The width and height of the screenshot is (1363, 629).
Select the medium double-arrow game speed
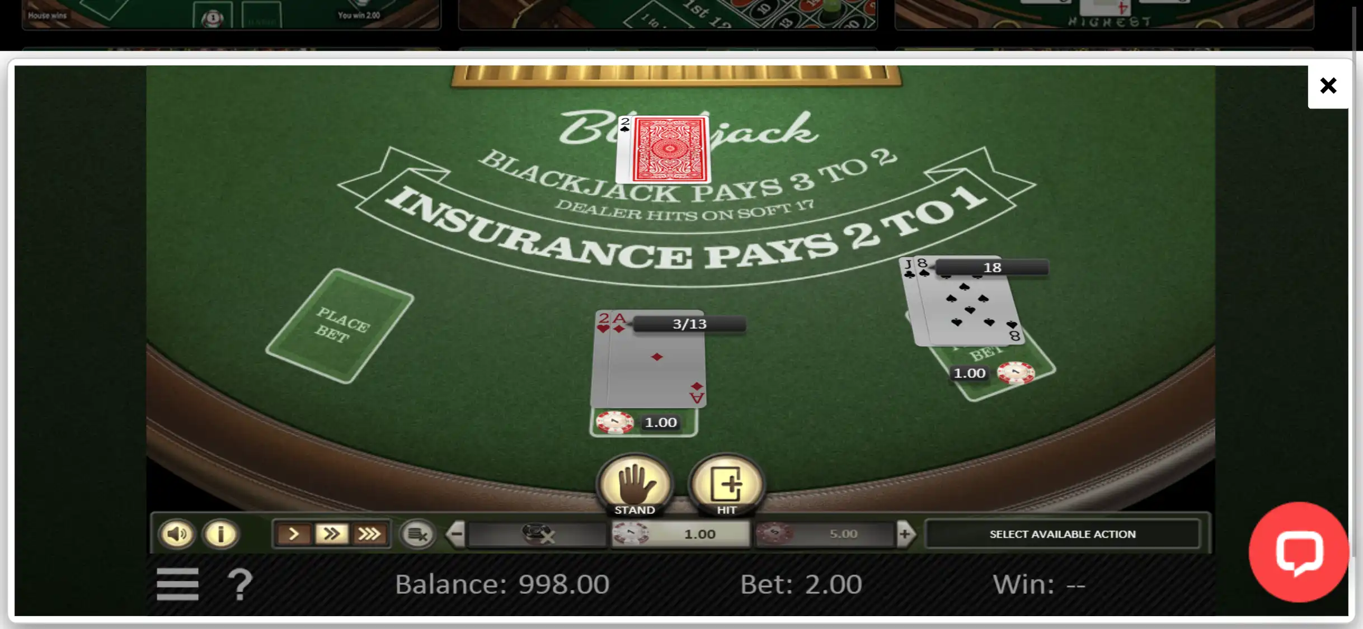[331, 534]
